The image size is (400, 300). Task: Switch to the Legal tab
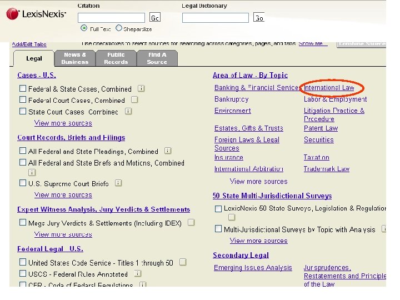click(x=34, y=58)
